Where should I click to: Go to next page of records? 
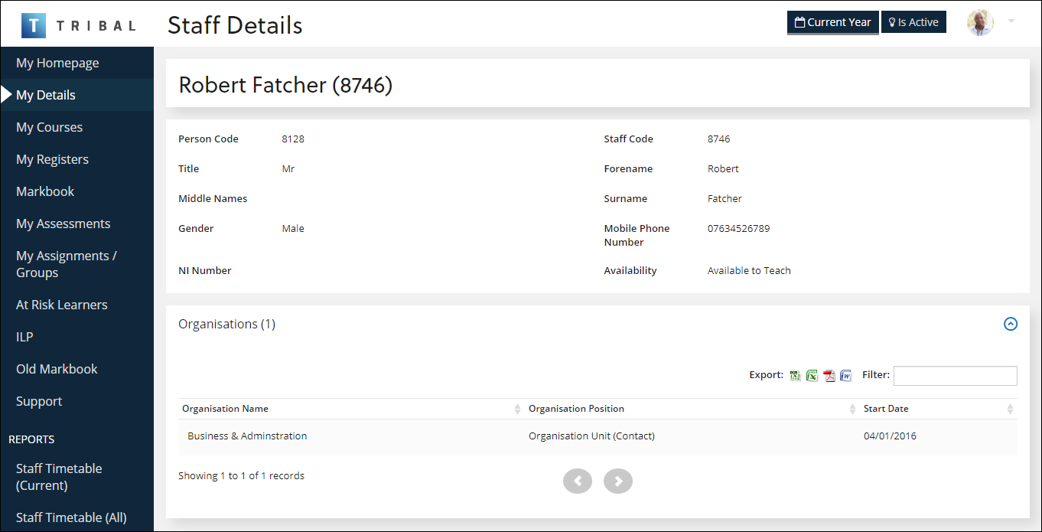point(617,481)
